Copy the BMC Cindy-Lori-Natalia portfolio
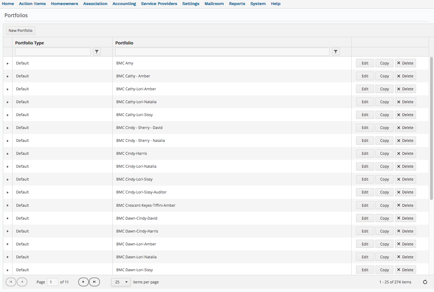The width and height of the screenshot is (434, 292). (x=384, y=166)
